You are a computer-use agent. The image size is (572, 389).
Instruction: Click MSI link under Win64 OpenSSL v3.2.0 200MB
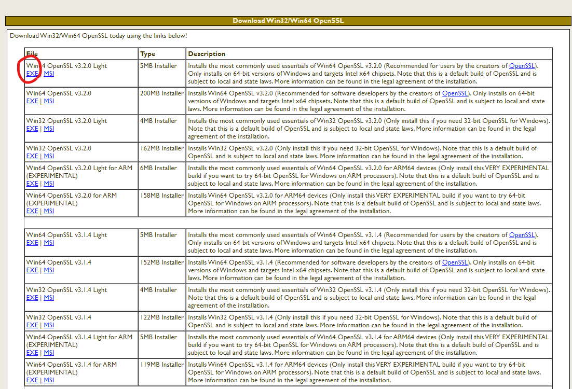coord(49,101)
